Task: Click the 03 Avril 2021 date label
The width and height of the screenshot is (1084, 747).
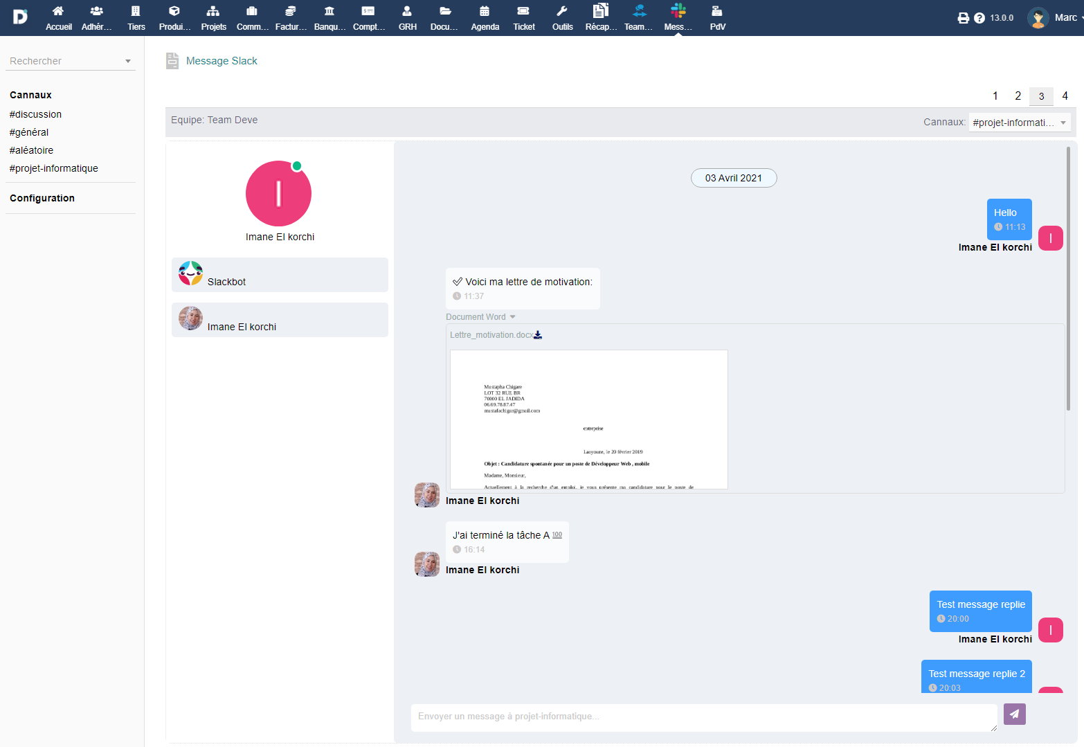Action: tap(734, 178)
